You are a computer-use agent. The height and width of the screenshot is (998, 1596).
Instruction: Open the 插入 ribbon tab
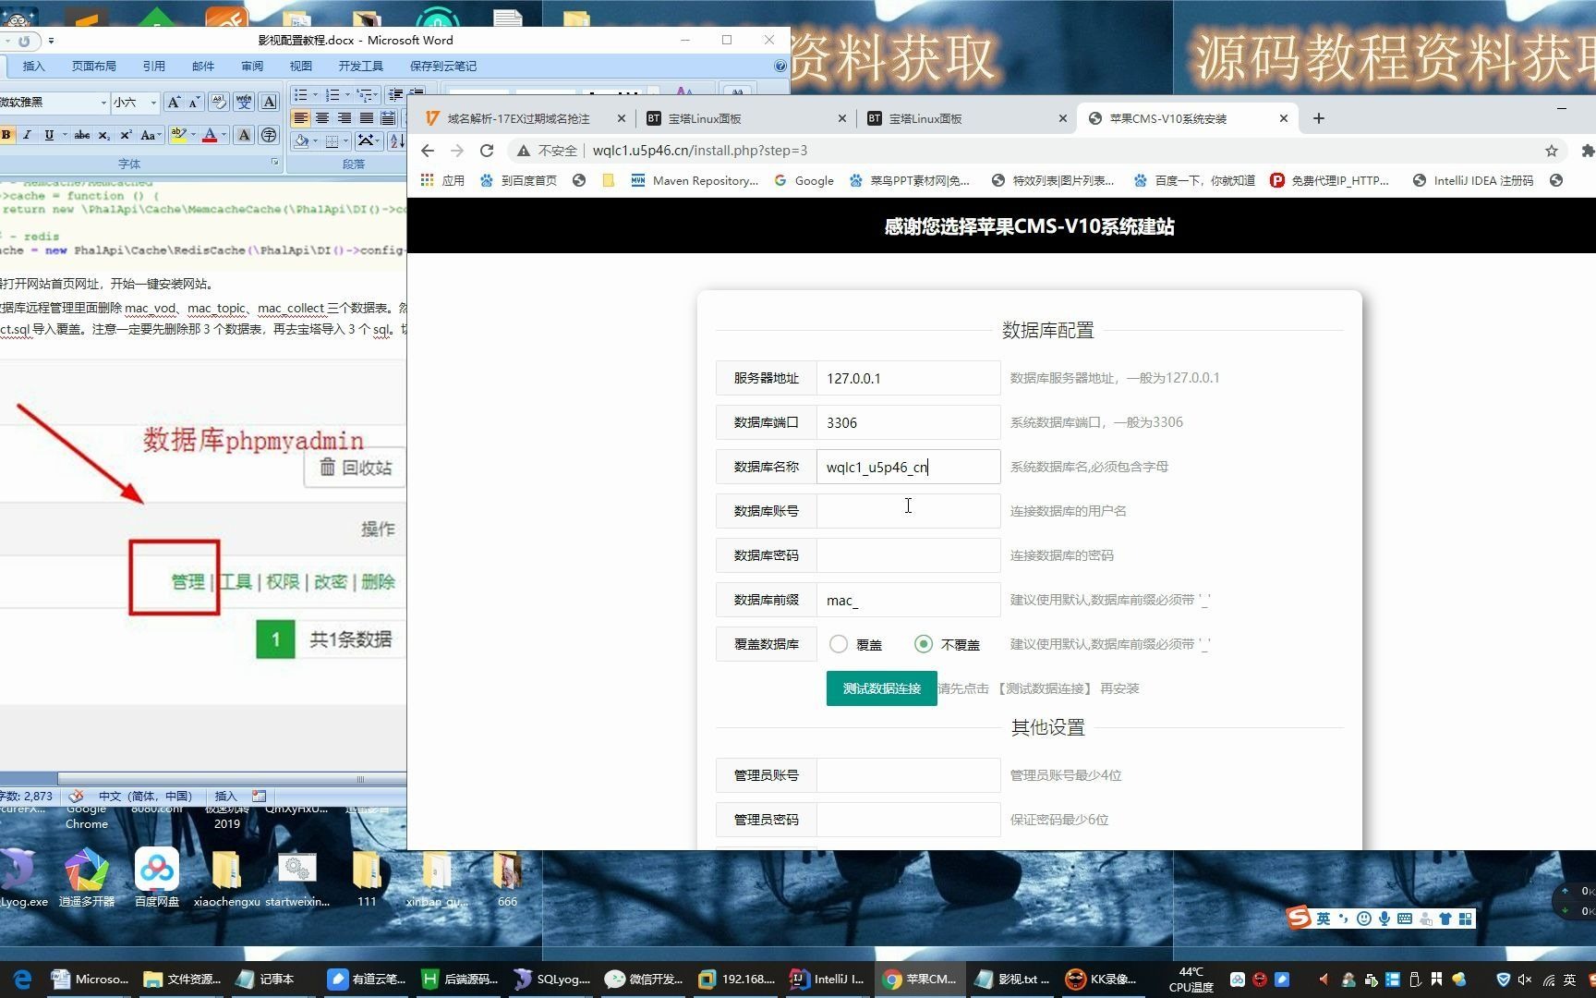(33, 66)
